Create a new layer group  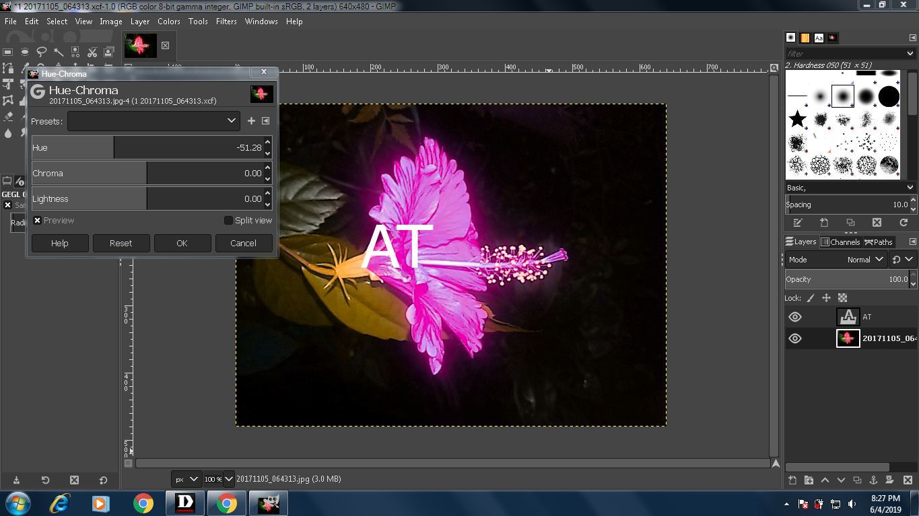click(x=809, y=480)
